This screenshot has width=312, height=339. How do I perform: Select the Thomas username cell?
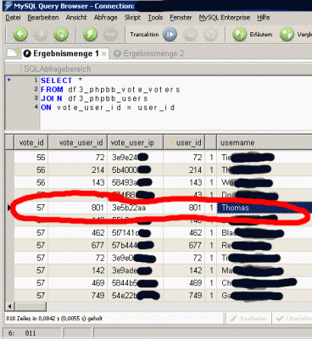[265, 208]
